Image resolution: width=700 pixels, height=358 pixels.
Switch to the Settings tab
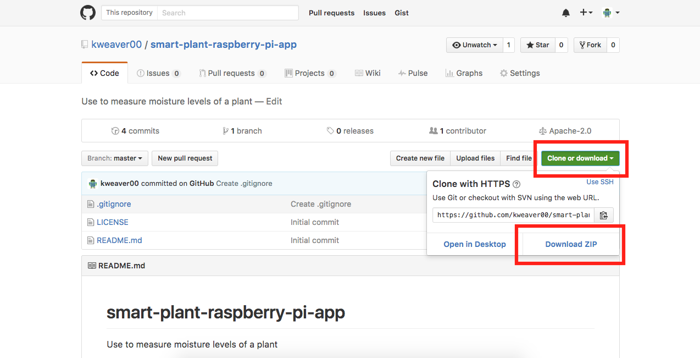click(x=520, y=73)
